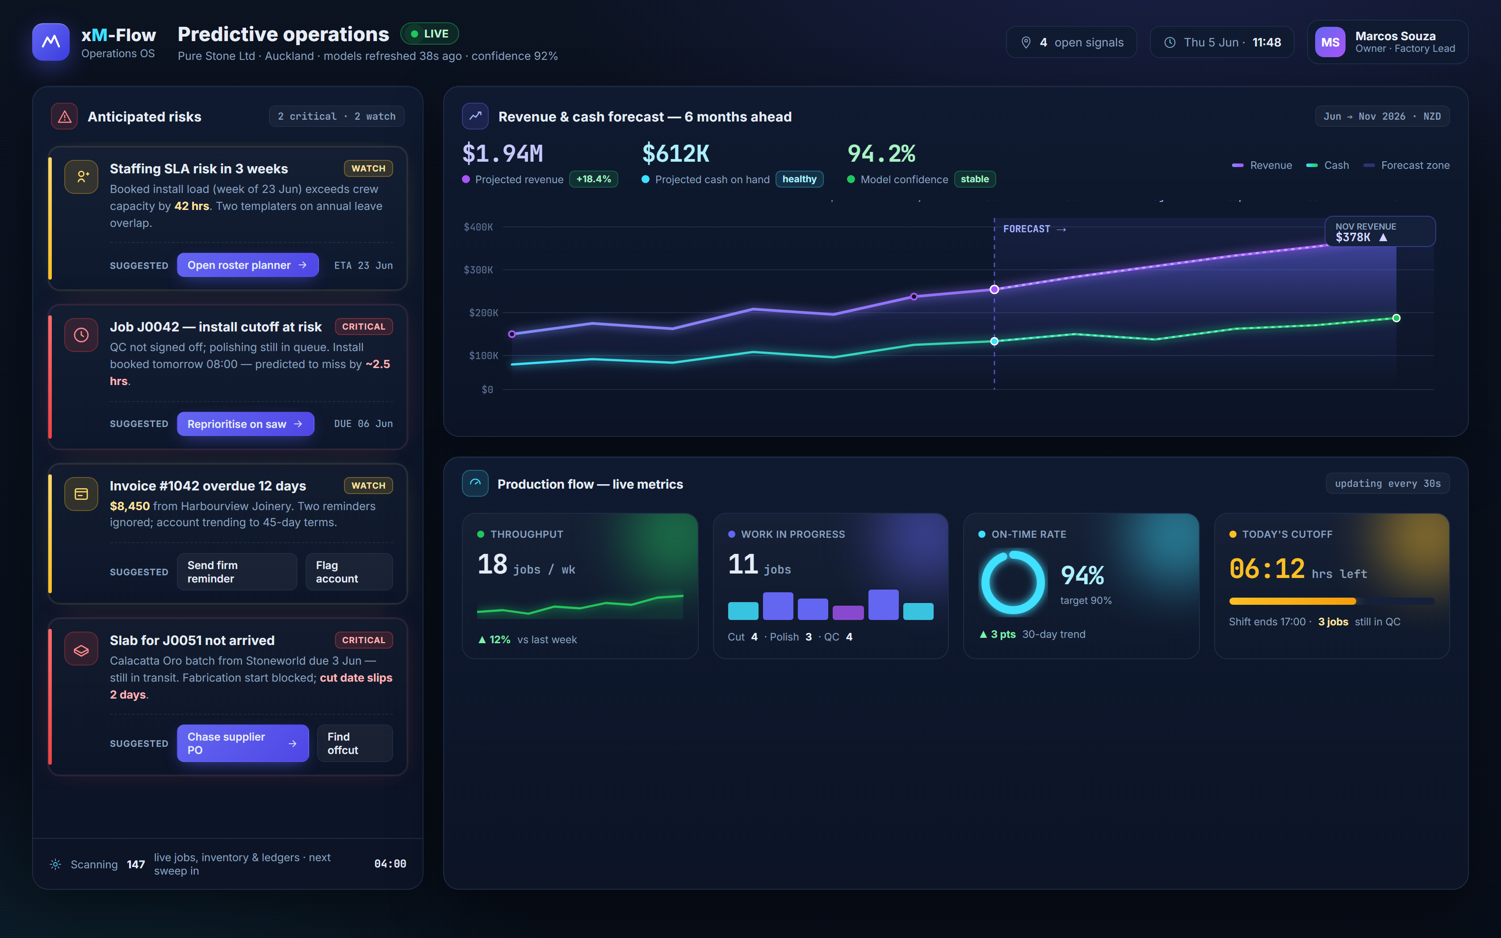Image resolution: width=1501 pixels, height=938 pixels.
Task: Click the 12% throughput up triangle
Action: [x=482, y=640]
